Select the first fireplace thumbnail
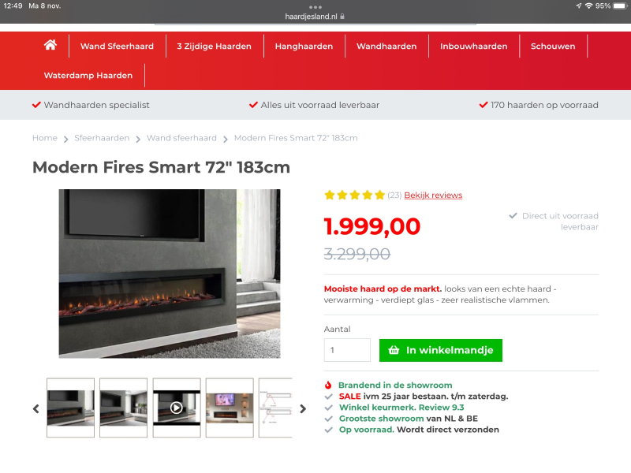 coord(70,408)
